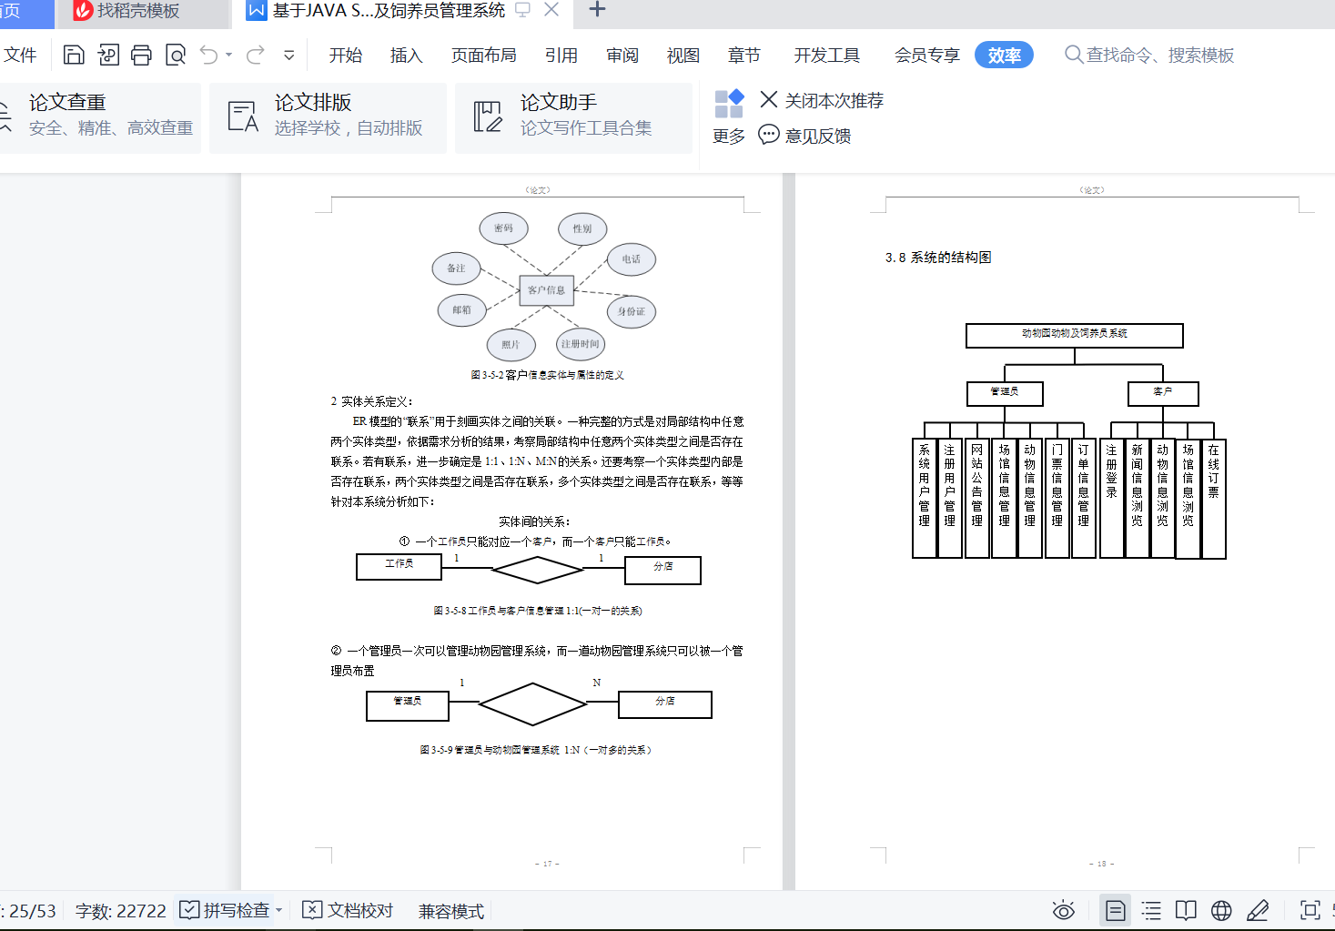
Task: Click the full screen view icon
Action: point(1310,910)
